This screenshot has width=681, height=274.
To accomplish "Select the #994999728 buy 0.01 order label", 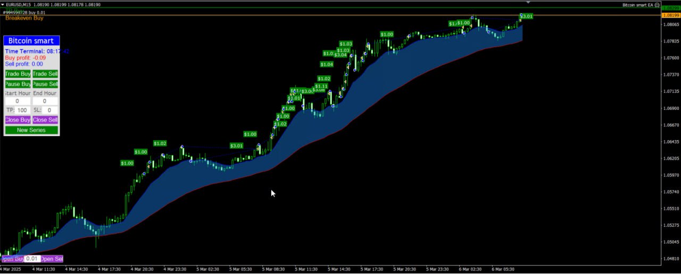I will point(23,12).
